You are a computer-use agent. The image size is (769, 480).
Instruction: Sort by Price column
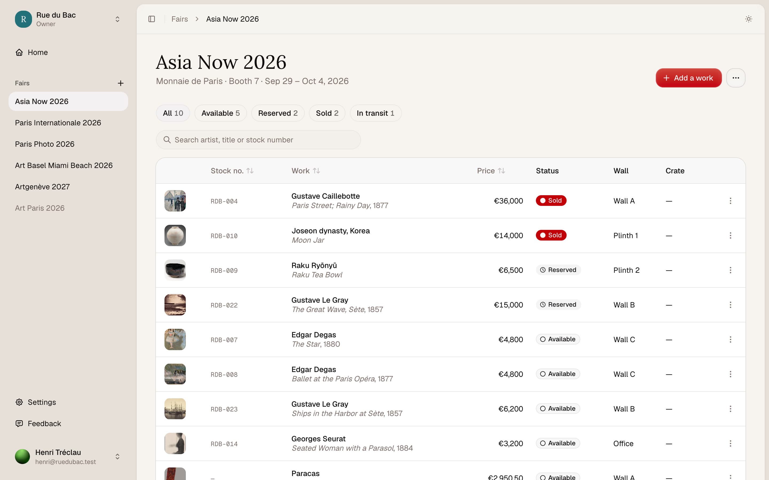click(x=491, y=171)
